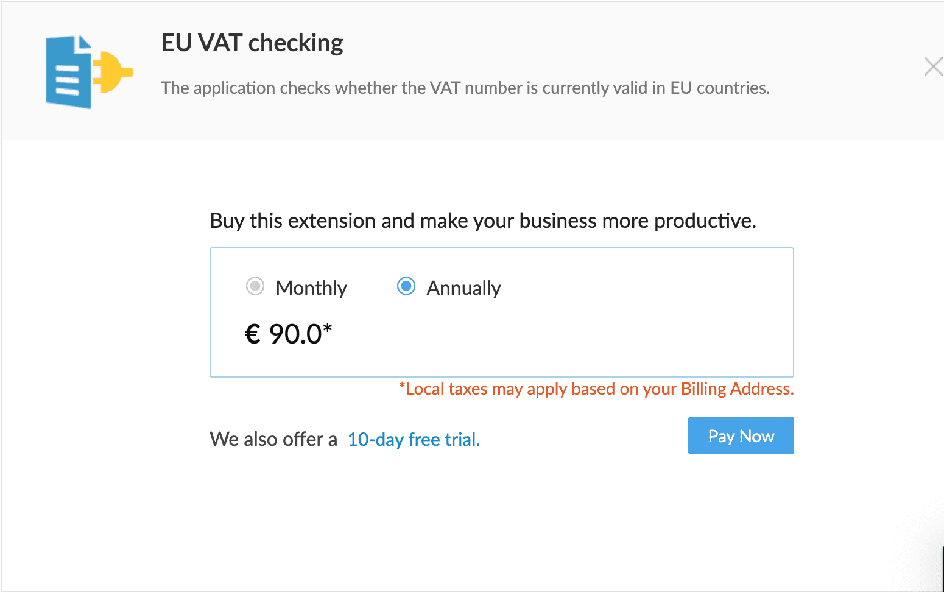The width and height of the screenshot is (944, 592).
Task: Click the VAT number validity description text
Action: pos(465,88)
